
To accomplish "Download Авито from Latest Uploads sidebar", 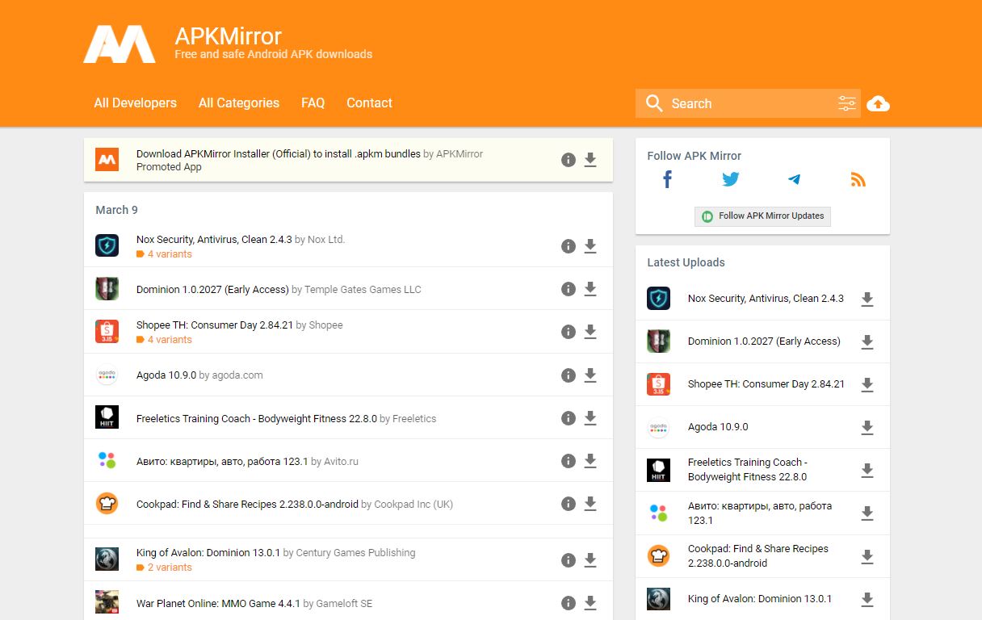I will pyautogui.click(x=867, y=513).
